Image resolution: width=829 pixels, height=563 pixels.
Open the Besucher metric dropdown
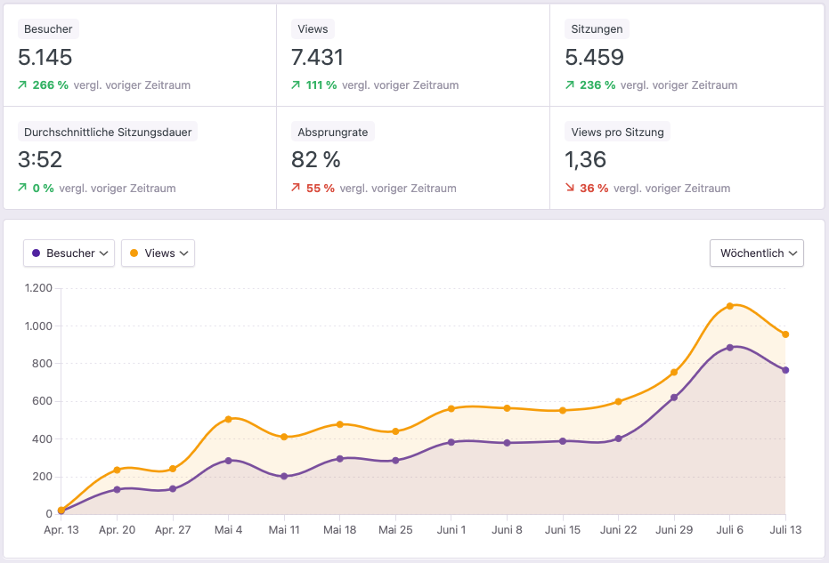pos(69,253)
